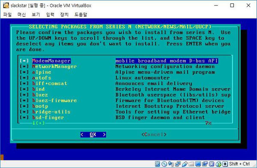This screenshot has height=168, width=257.
Task: Open the 파일 menu
Action: (7, 15)
